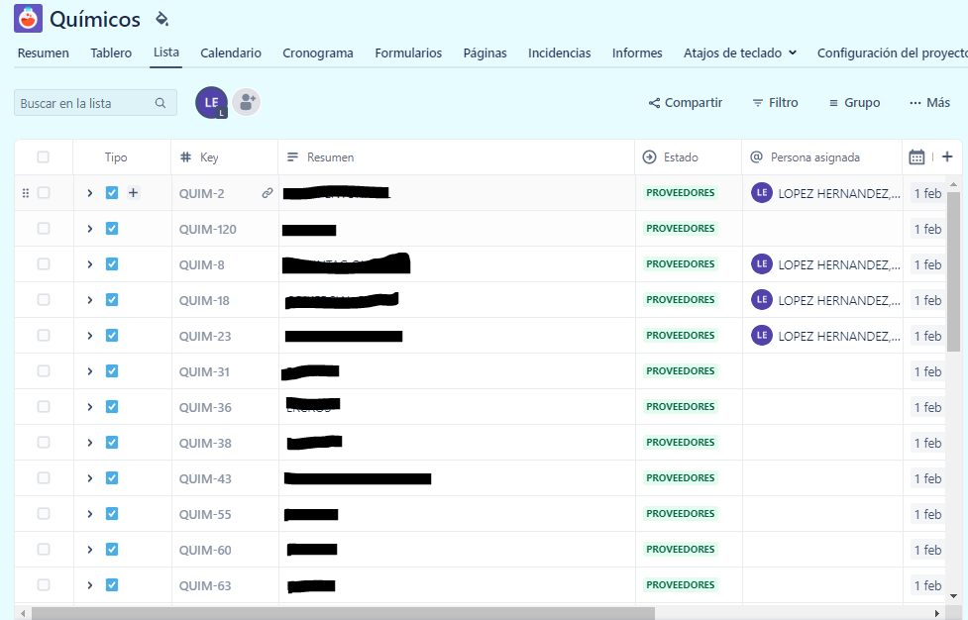The image size is (968, 620).
Task: Click the task type icon for QUIM-18
Action: 112,300
